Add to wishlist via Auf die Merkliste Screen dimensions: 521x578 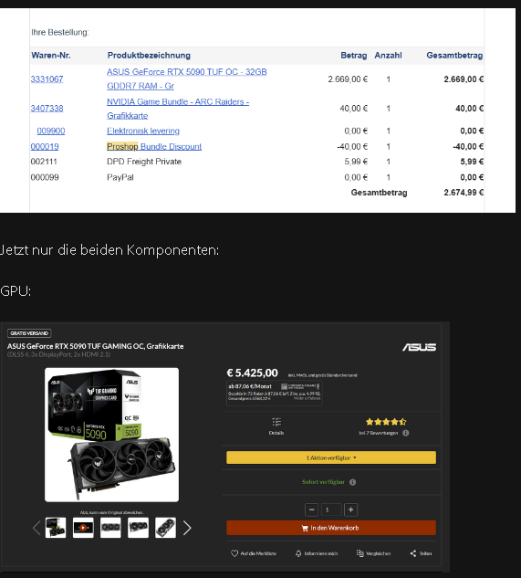[254, 553]
